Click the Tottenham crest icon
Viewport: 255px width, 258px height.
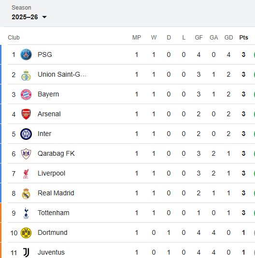26,213
